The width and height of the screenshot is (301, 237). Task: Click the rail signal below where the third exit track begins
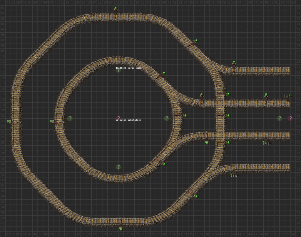pyautogui.click(x=207, y=142)
